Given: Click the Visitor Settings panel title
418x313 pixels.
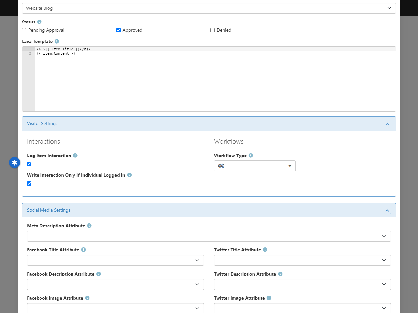Looking at the screenshot, I should click(42, 123).
